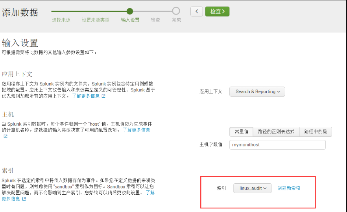Go back with the left chevron button
Screen dimensions: 347x212
(197, 11)
